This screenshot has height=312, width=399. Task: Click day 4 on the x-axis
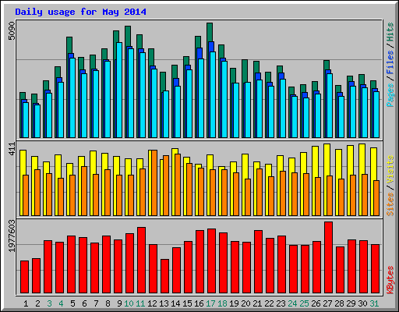tap(61, 303)
